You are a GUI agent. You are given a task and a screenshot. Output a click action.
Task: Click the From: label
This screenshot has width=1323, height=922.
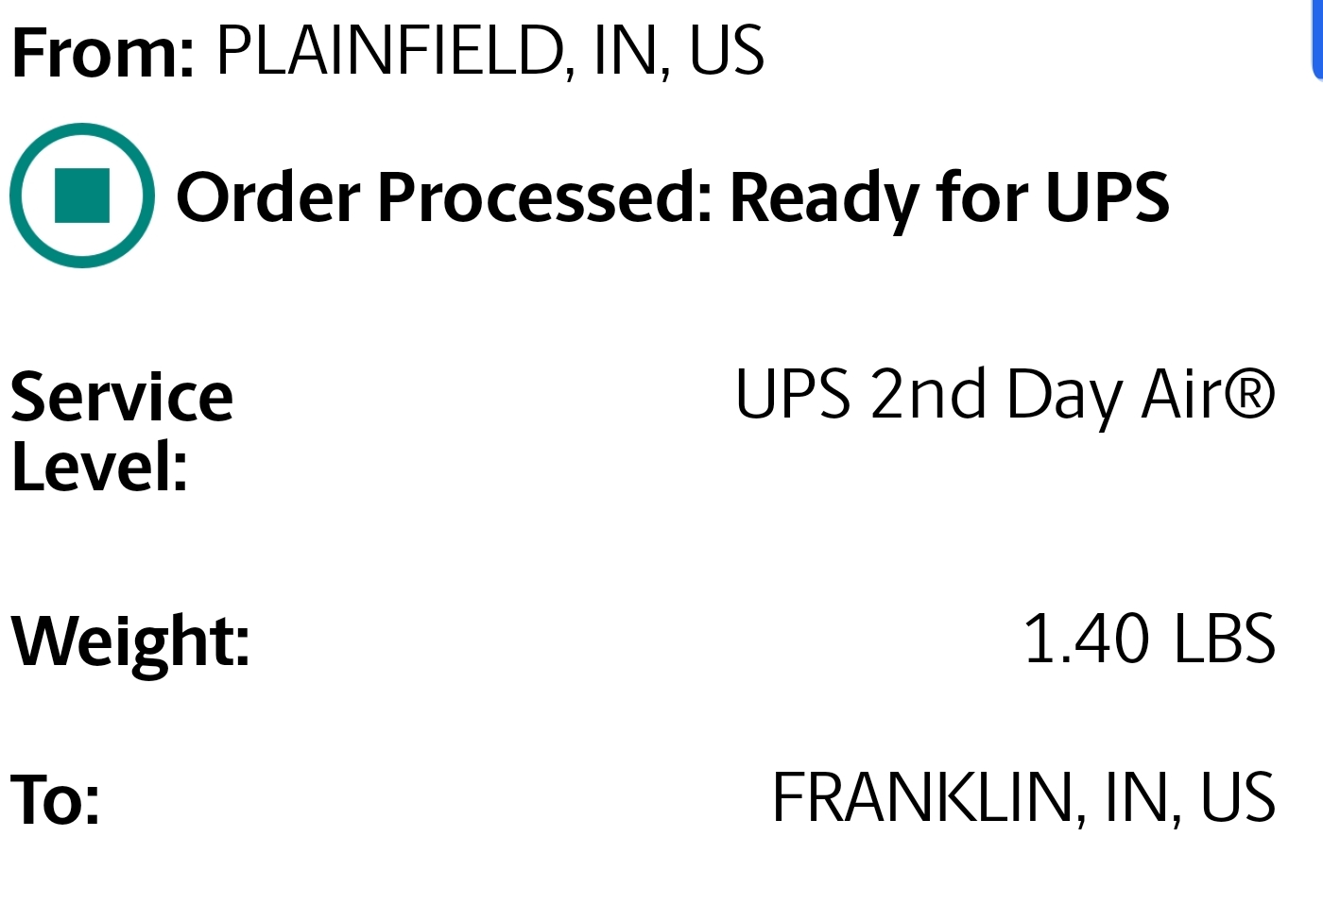103,53
